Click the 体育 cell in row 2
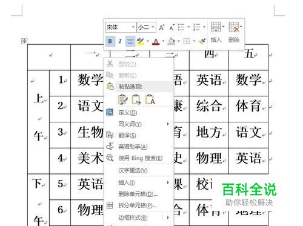Viewport: 303px width, 226px height. (x=248, y=109)
